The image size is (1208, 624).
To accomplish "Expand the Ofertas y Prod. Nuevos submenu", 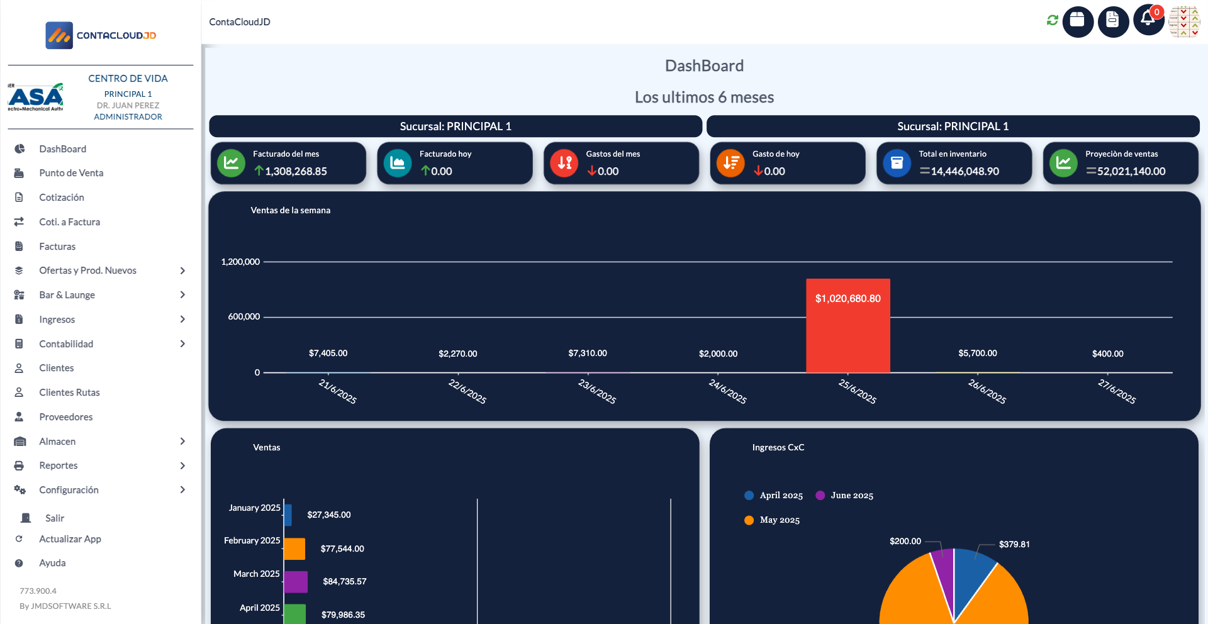I will (182, 270).
